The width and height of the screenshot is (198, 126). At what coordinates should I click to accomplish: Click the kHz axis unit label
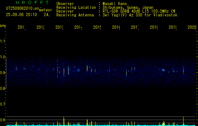(3, 26)
